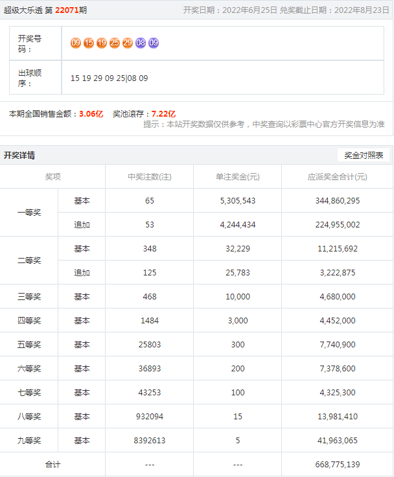Click the issue number 22071
This screenshot has width=394, height=477.
pos(66,10)
